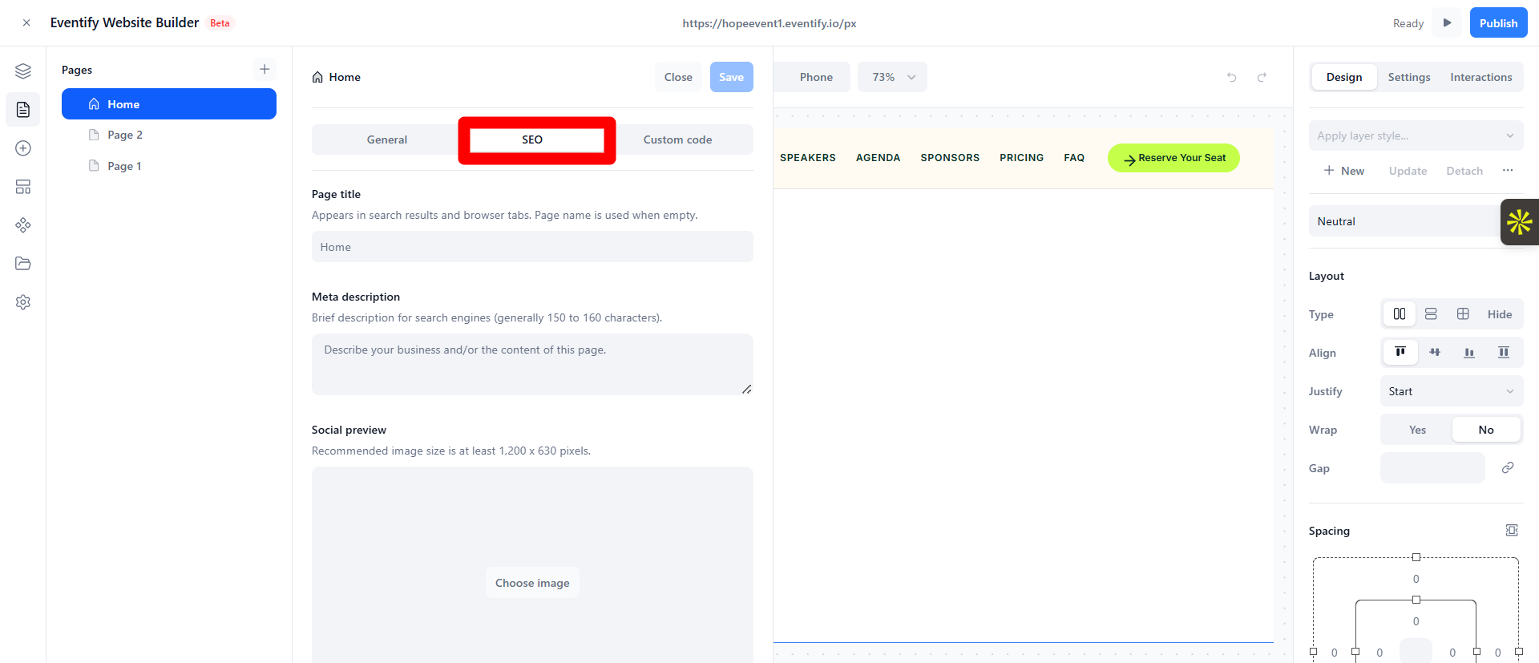Select the Home page in Pages list
Screen dimensions: 1539x663
click(169, 104)
